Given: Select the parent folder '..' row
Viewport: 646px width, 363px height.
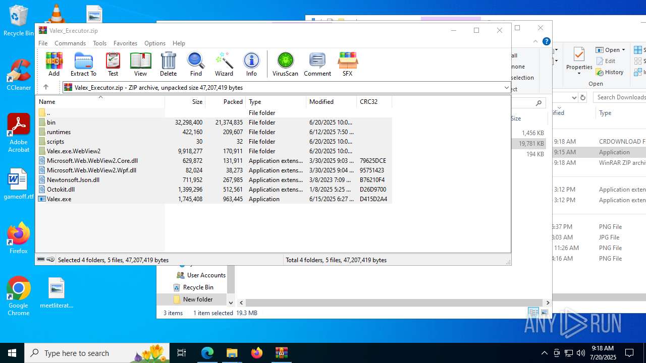Looking at the screenshot, I should pos(213,112).
